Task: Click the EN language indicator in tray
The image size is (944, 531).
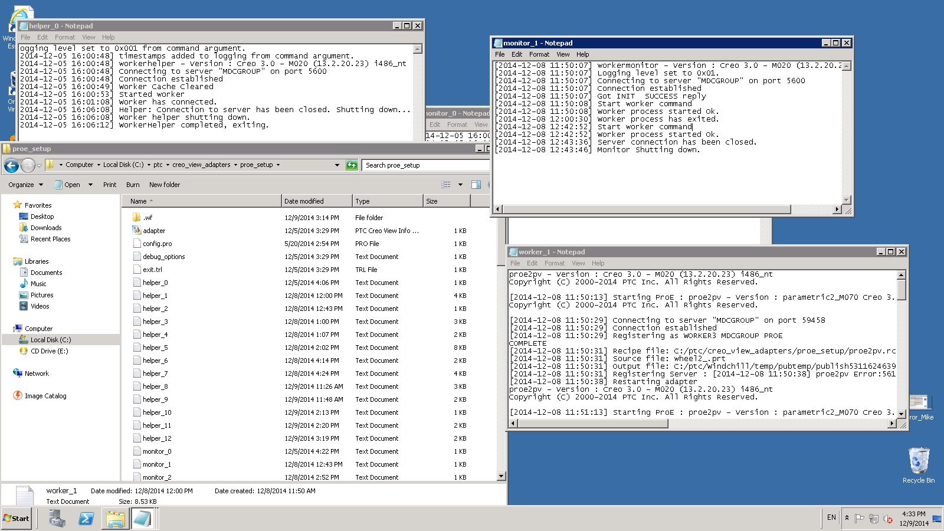Action: coord(831,517)
